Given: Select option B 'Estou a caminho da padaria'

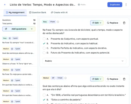Looking at the screenshot, I should click(x=44, y=100).
